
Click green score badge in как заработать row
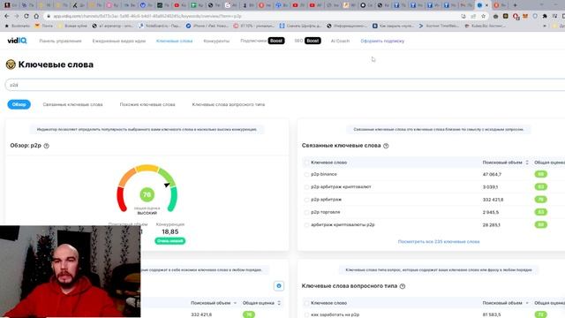(x=540, y=314)
